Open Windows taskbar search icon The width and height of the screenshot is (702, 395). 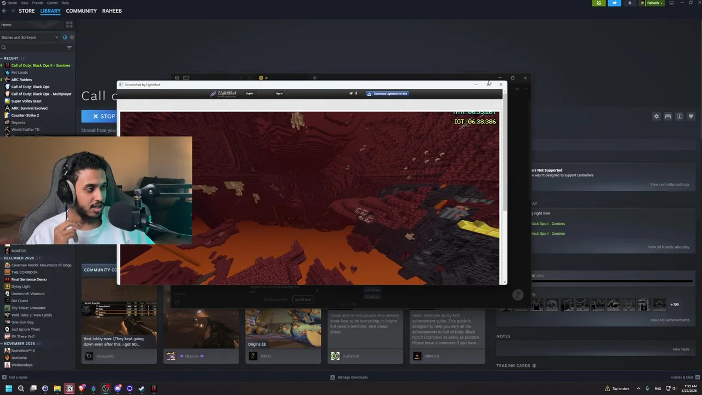pyautogui.click(x=21, y=388)
